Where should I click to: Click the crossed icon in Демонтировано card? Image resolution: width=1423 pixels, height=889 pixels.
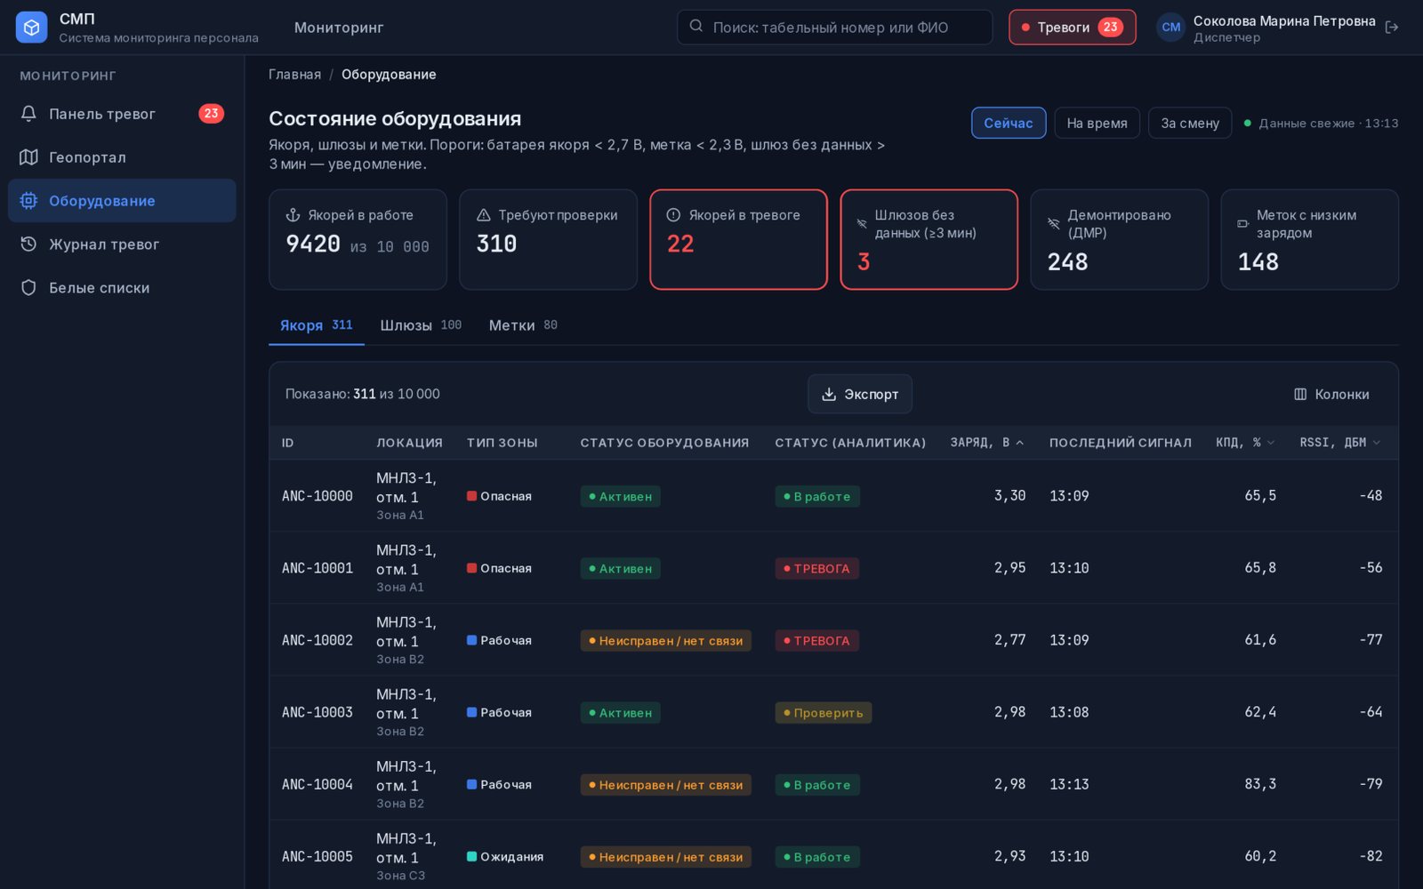(1053, 224)
